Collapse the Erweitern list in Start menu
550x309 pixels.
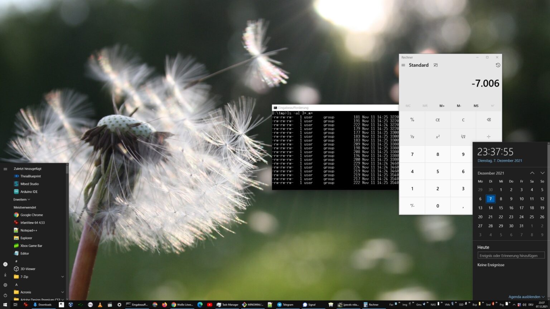click(x=22, y=200)
